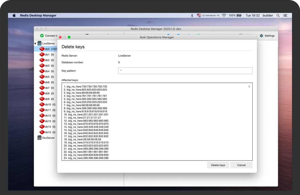Click the Wi-Fi icon in menu bar

click(224, 15)
